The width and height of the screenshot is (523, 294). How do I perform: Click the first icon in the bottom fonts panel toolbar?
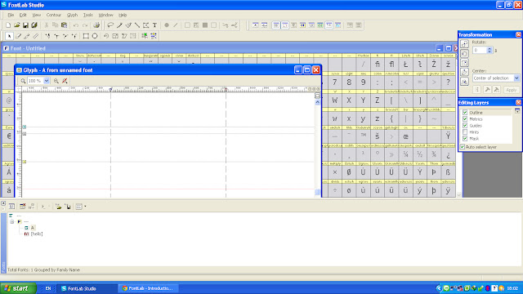pos(11,207)
